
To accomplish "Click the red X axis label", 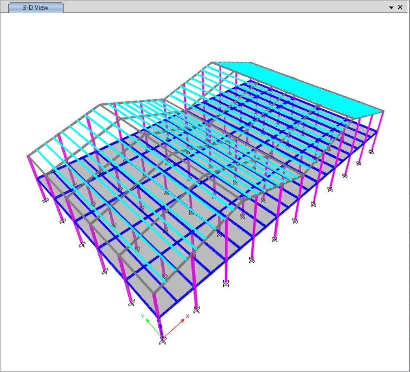I will pyautogui.click(x=188, y=316).
